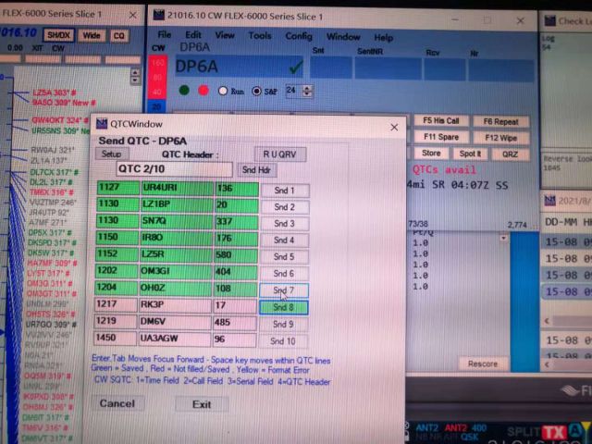The image size is (592, 444).
Task: Select the Run radio button
Action: tap(223, 91)
